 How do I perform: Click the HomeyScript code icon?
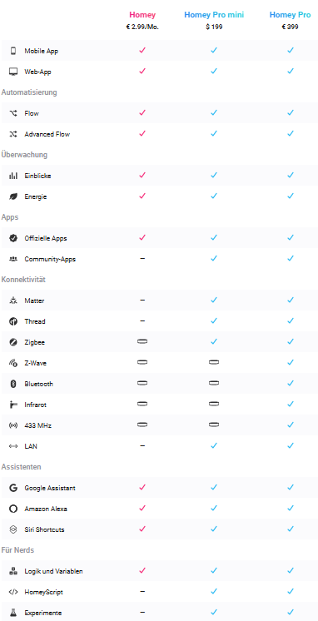pos(13,592)
